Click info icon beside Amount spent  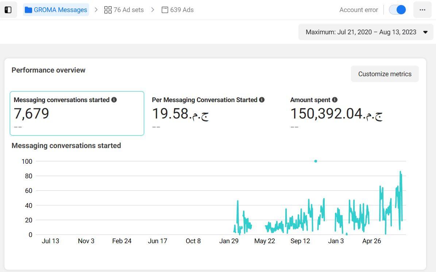click(x=335, y=100)
